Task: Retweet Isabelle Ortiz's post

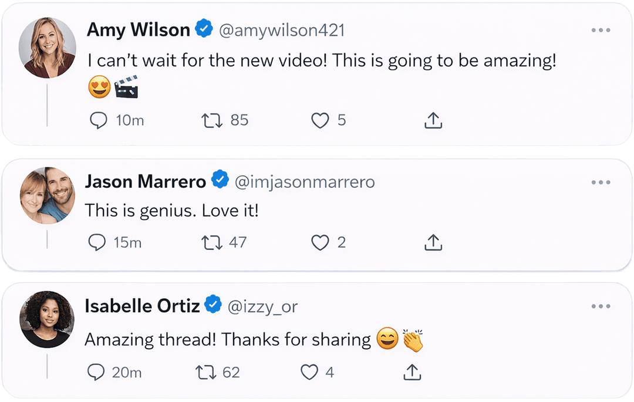Action: point(205,372)
